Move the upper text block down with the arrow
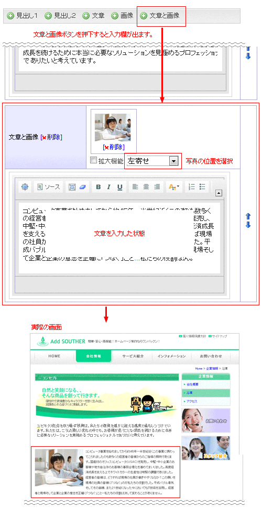 coord(248,56)
